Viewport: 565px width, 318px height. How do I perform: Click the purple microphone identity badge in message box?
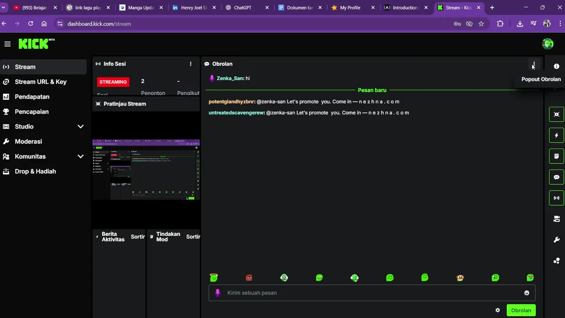click(218, 293)
